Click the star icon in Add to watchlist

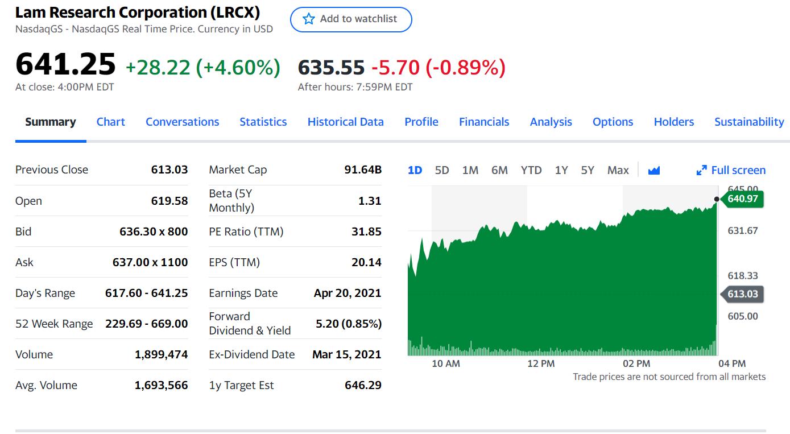click(x=309, y=19)
